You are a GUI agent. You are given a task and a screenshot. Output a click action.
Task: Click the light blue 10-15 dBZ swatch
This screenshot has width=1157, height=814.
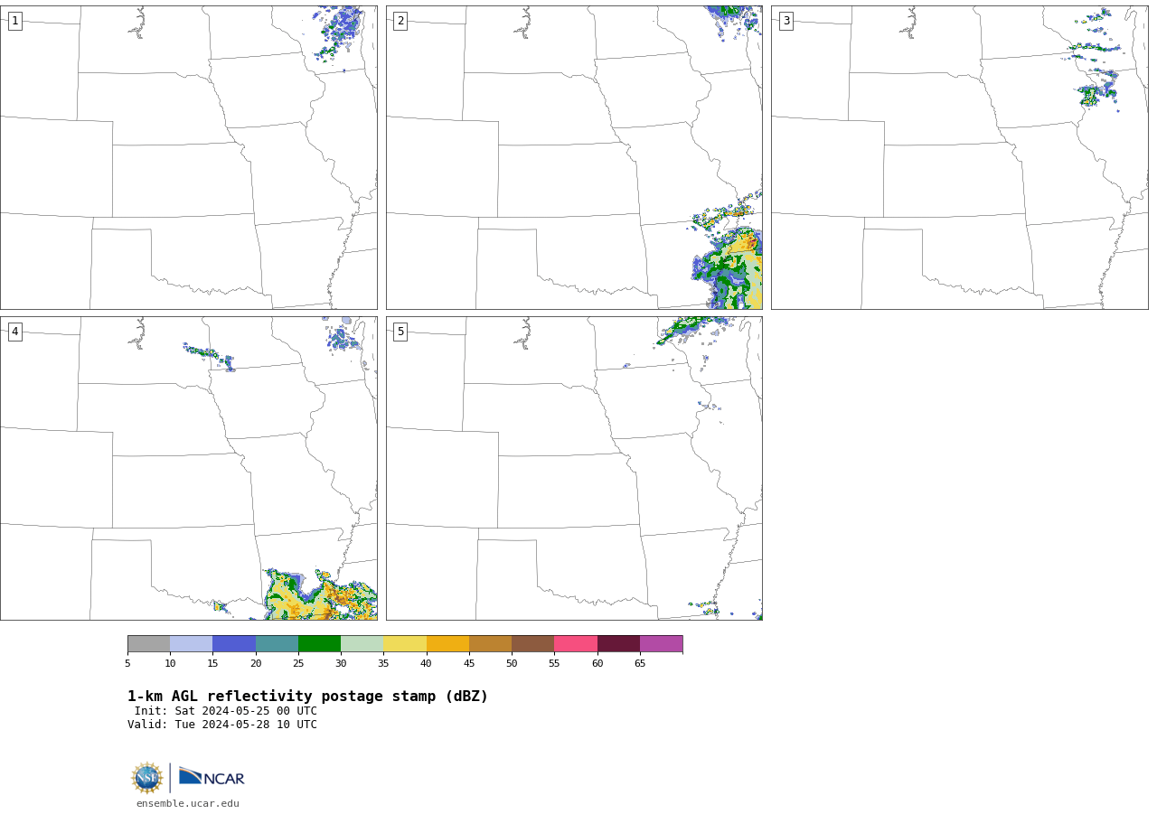point(191,643)
